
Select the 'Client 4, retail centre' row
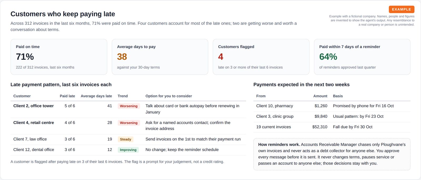coord(128,126)
